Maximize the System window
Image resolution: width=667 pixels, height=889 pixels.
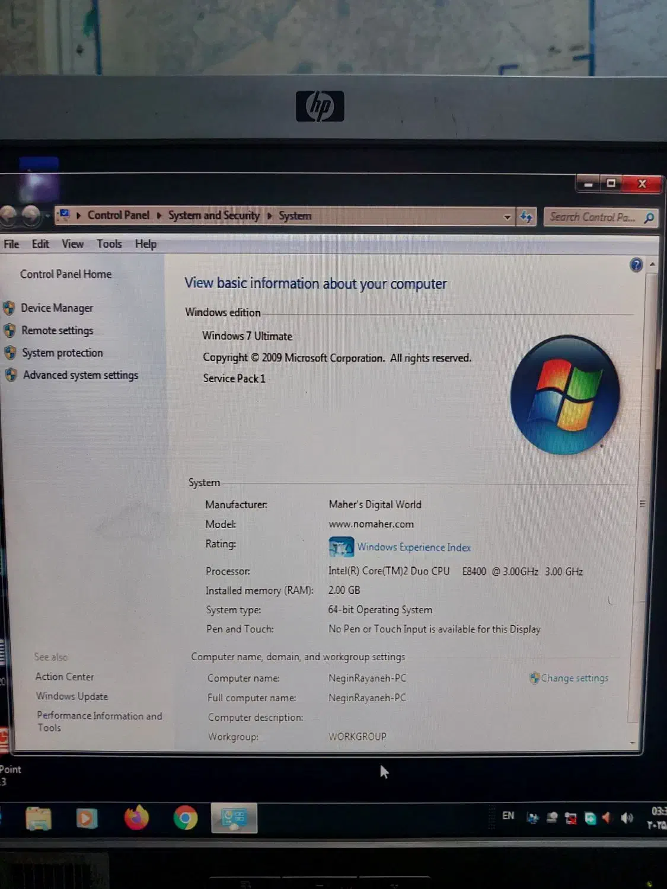pyautogui.click(x=611, y=184)
